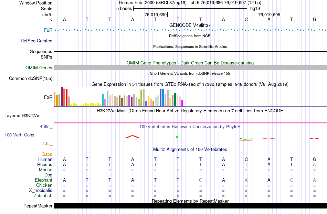Click the 'Human' species label
This screenshot has height=214, width=327.
pos(45,159)
